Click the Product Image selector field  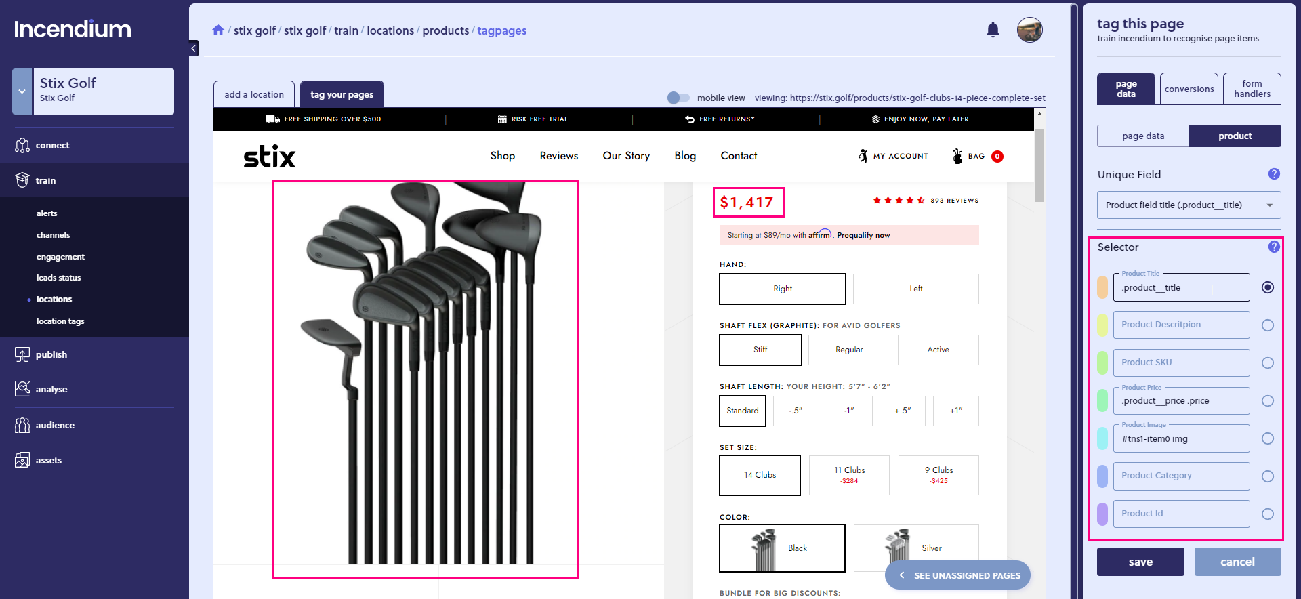1182,438
